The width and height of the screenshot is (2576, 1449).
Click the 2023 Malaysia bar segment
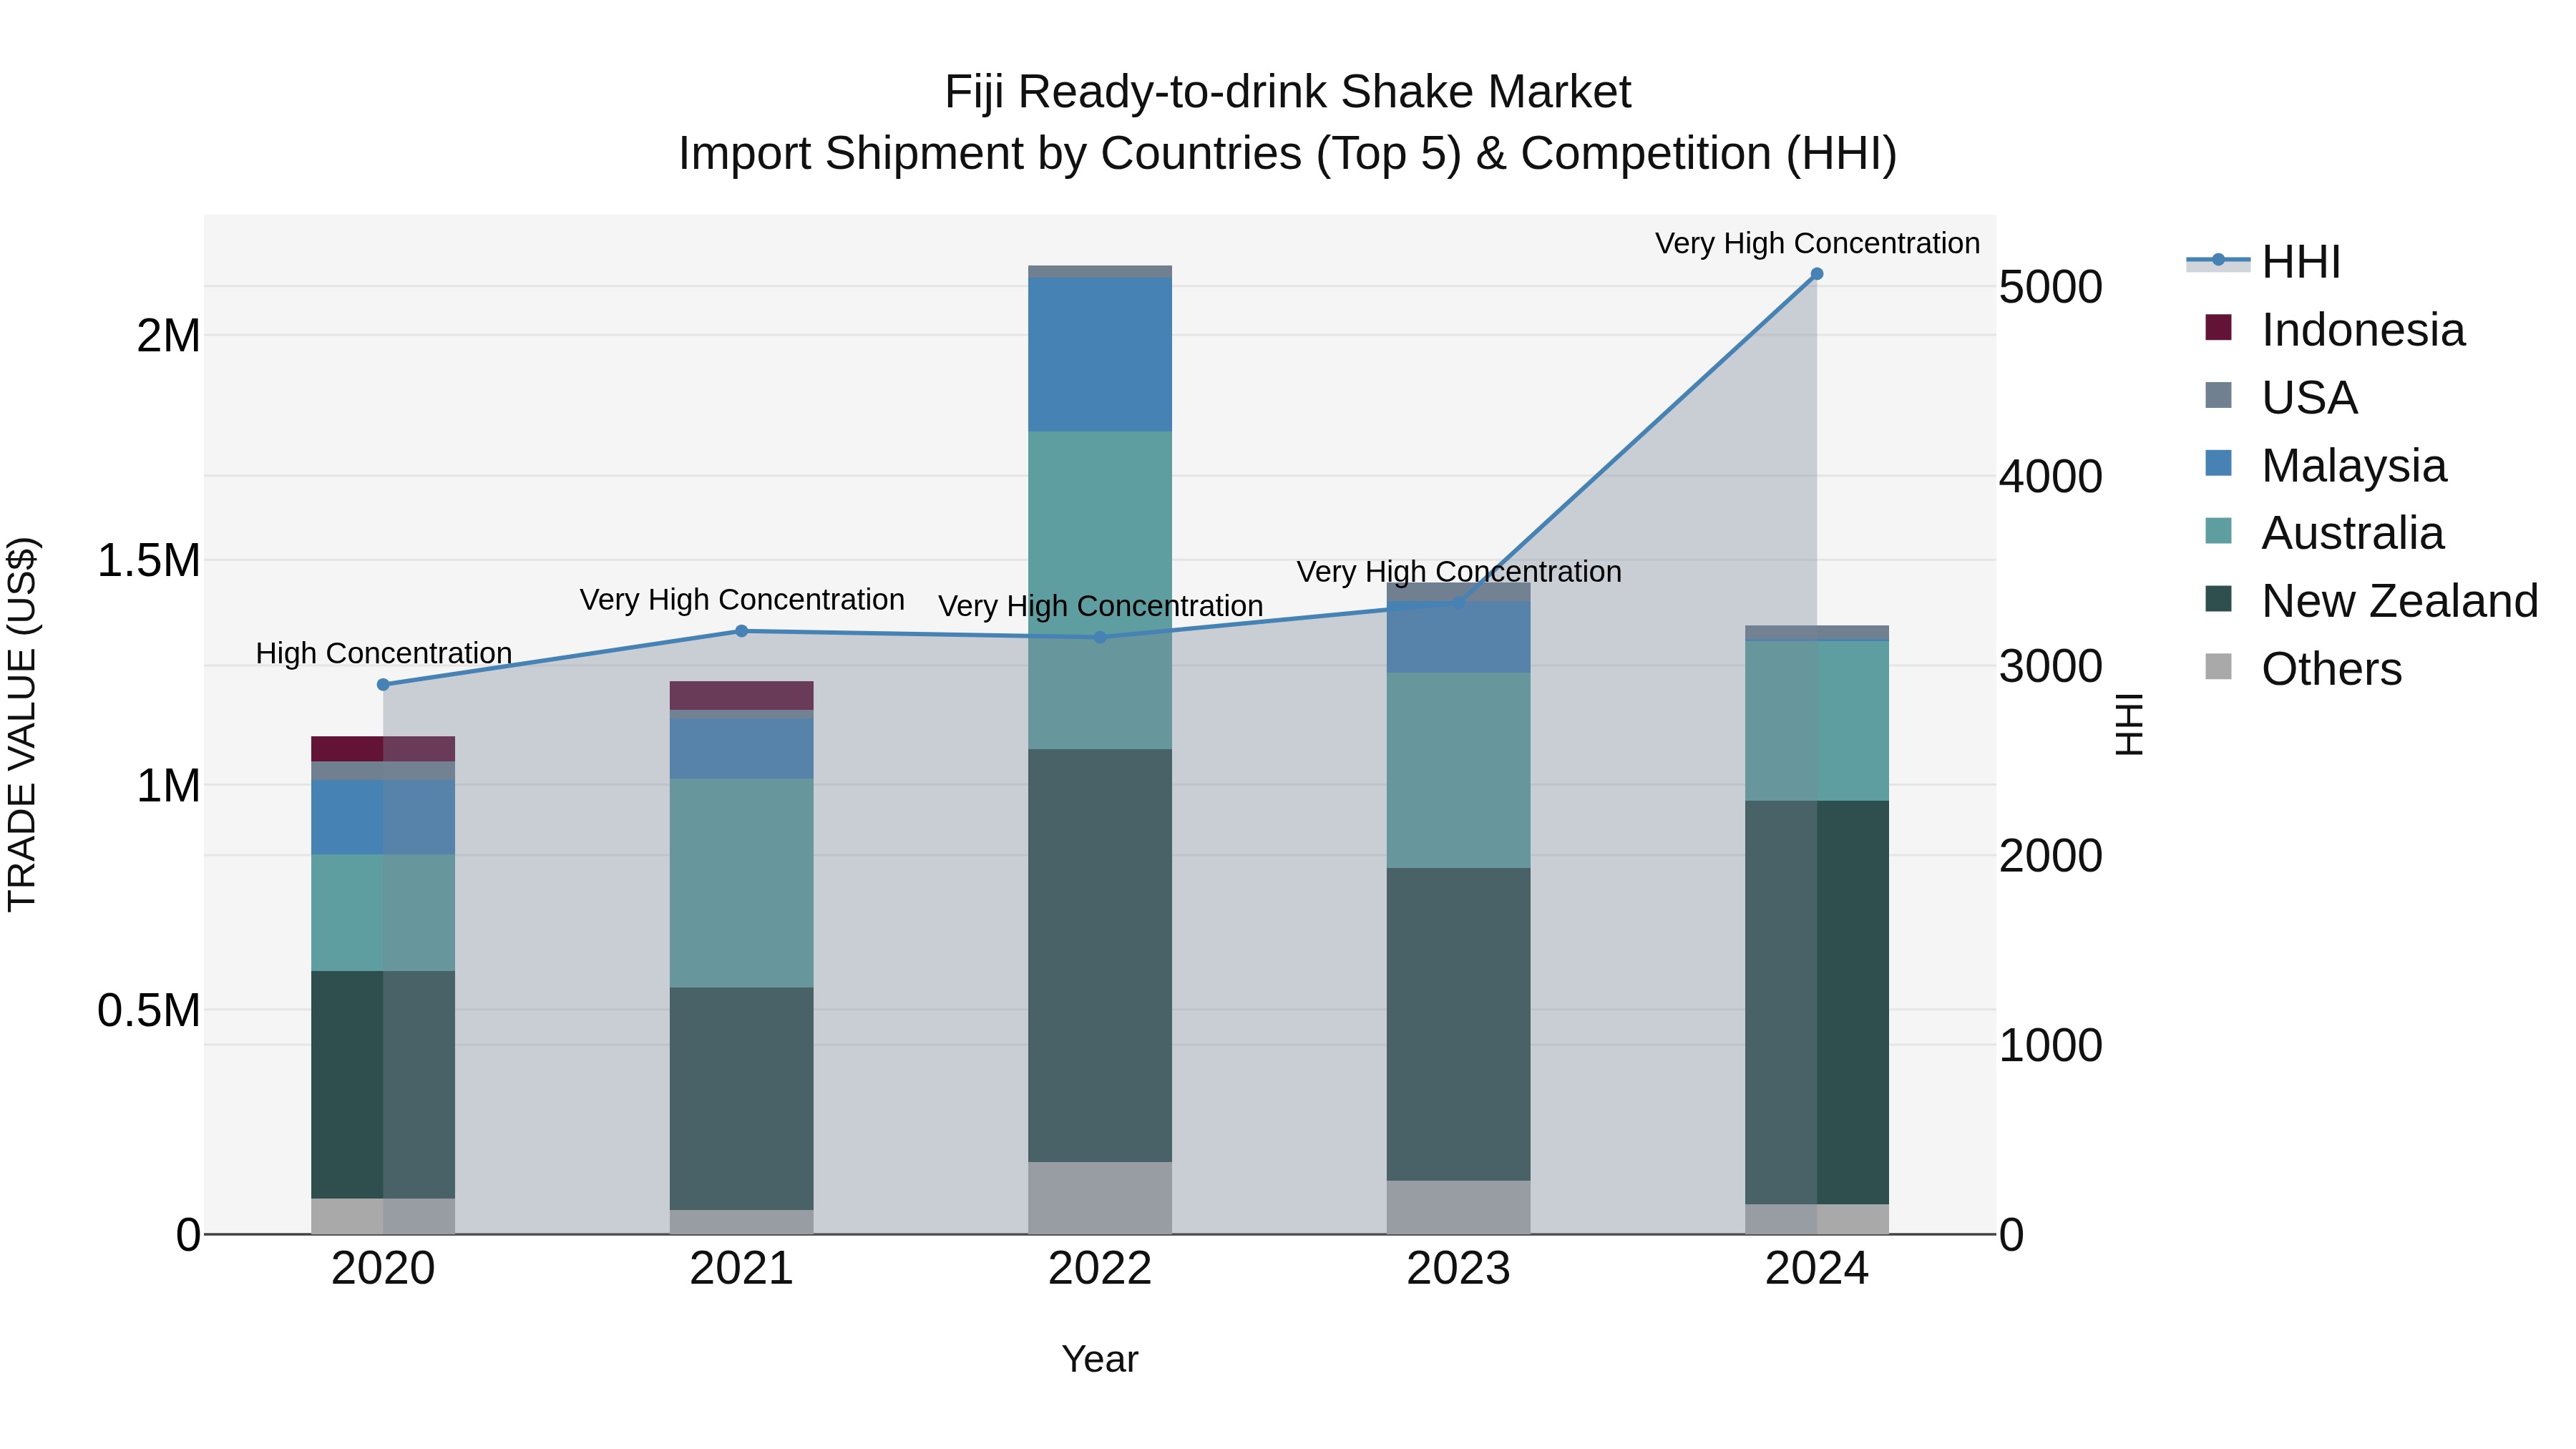(x=1459, y=637)
